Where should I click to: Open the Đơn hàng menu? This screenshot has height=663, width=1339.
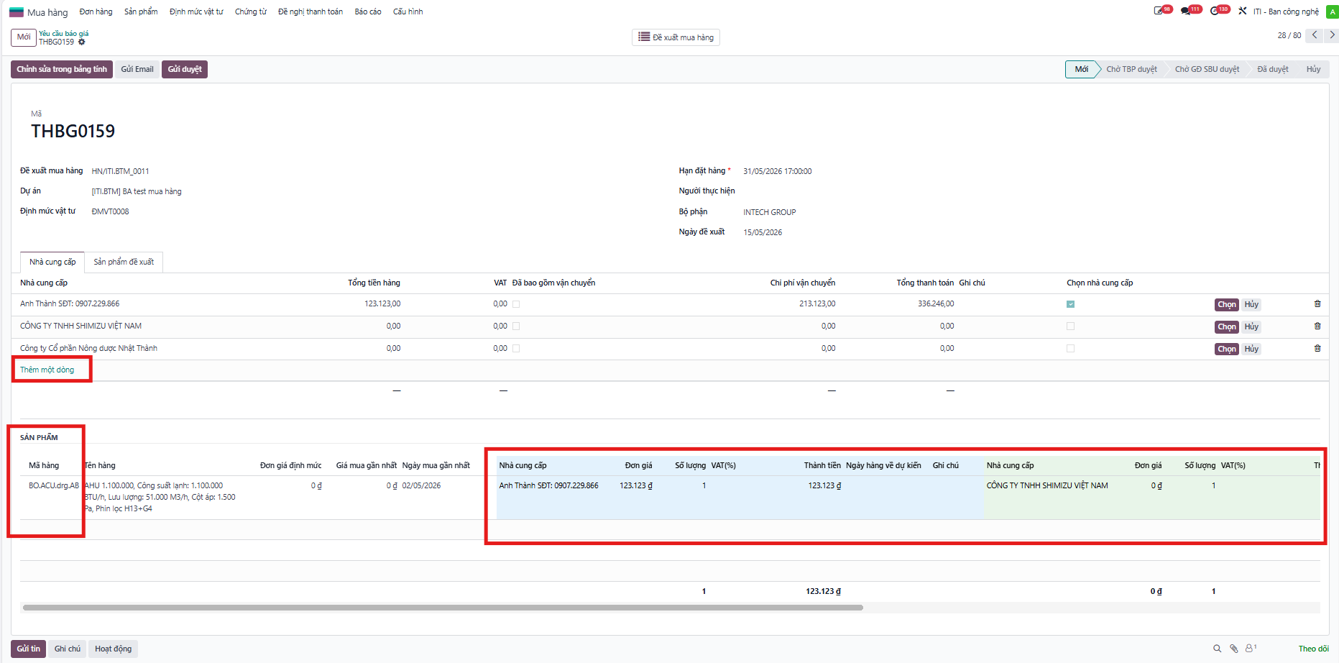pos(96,12)
